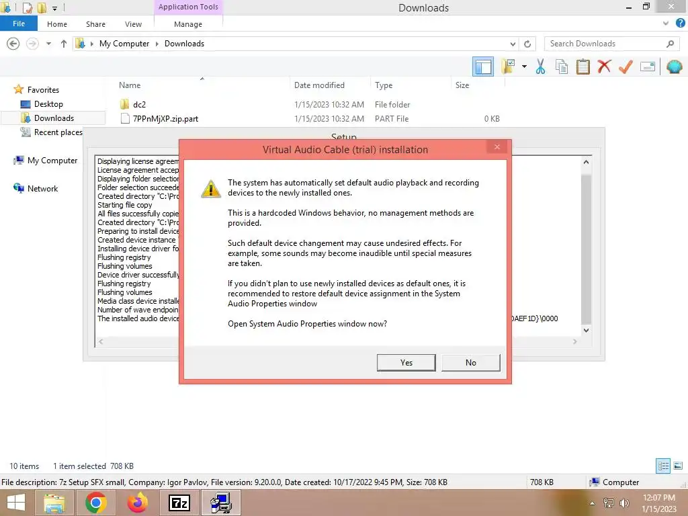Select Favorites in navigation pane
Screen dimensions: 688x516
(43, 90)
